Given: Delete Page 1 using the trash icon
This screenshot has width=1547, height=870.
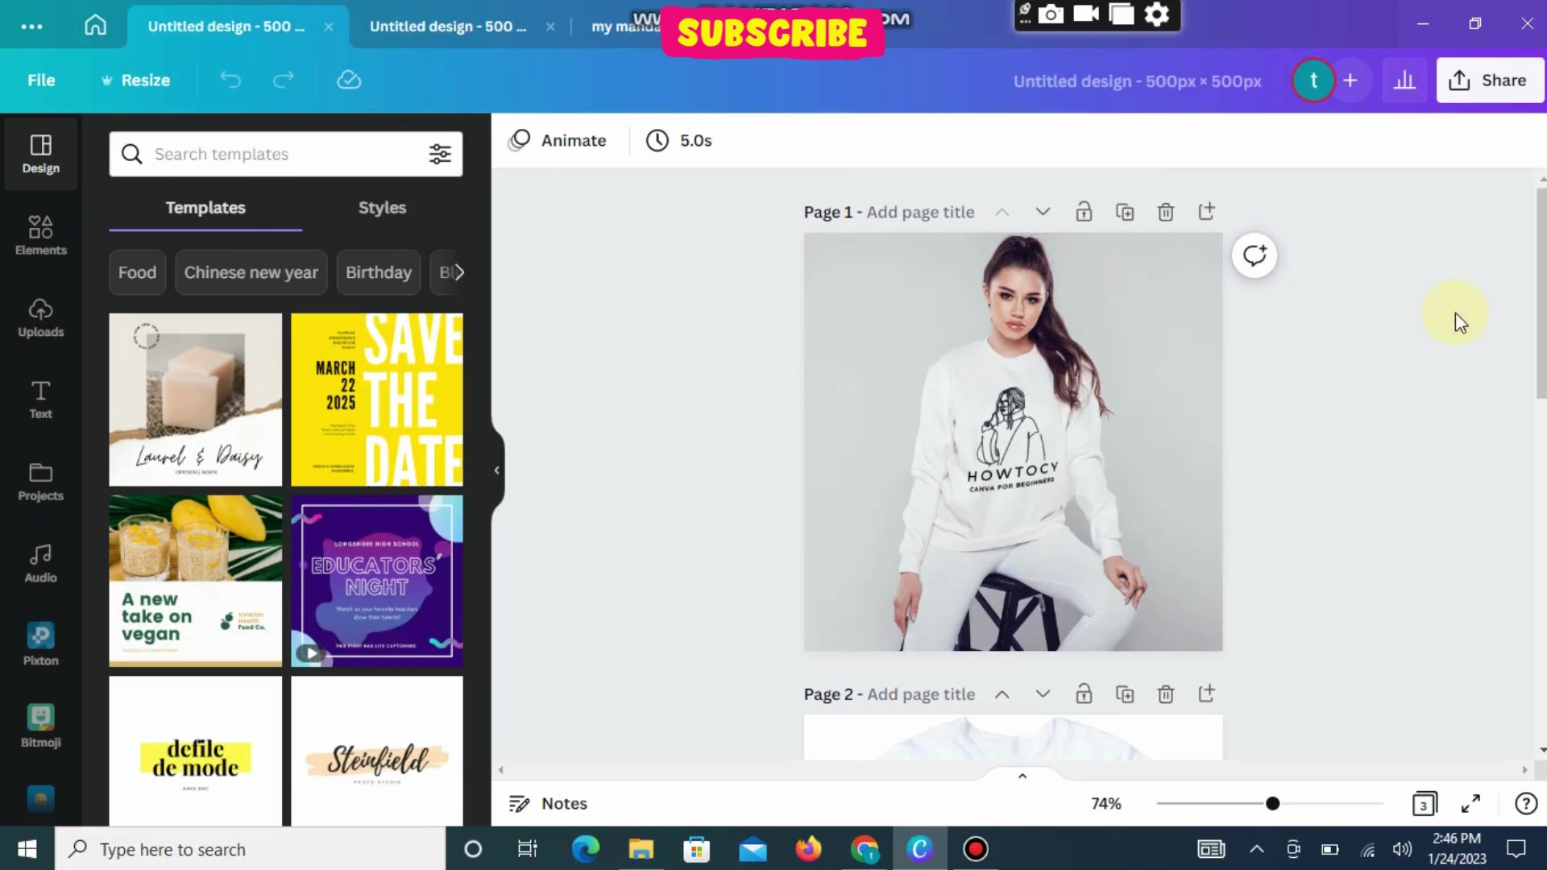Looking at the screenshot, I should tap(1165, 212).
